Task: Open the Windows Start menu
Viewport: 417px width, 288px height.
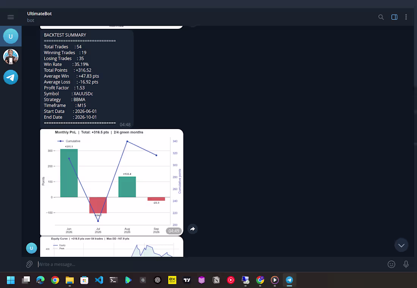Action: [11, 280]
